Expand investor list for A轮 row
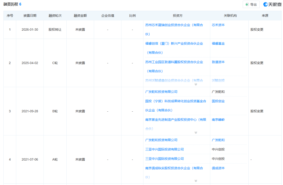The width and height of the screenshot is (283, 185). tap(196, 181)
